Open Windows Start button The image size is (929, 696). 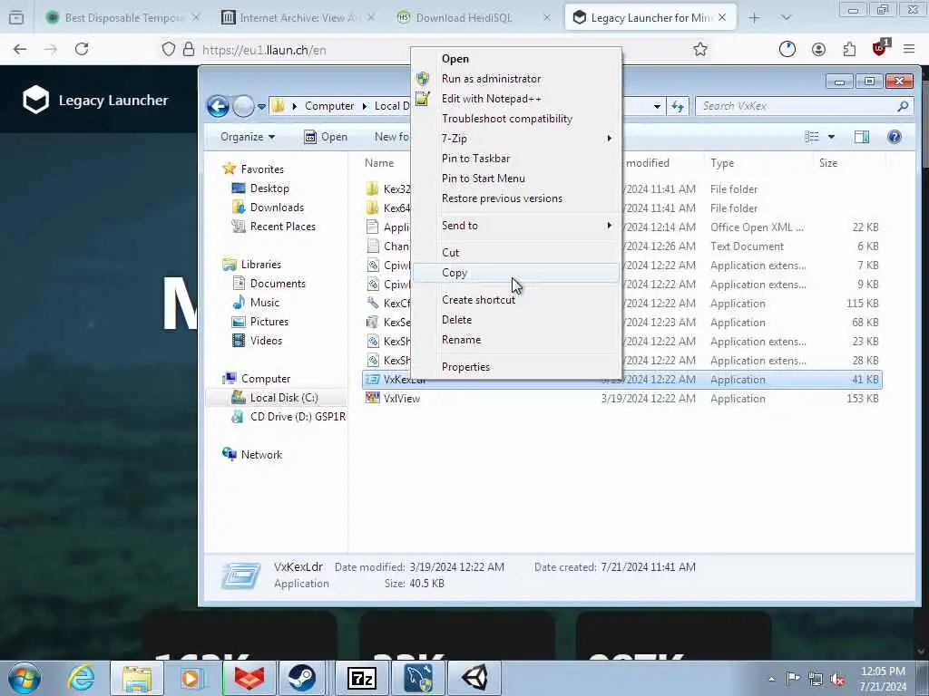[24, 678]
